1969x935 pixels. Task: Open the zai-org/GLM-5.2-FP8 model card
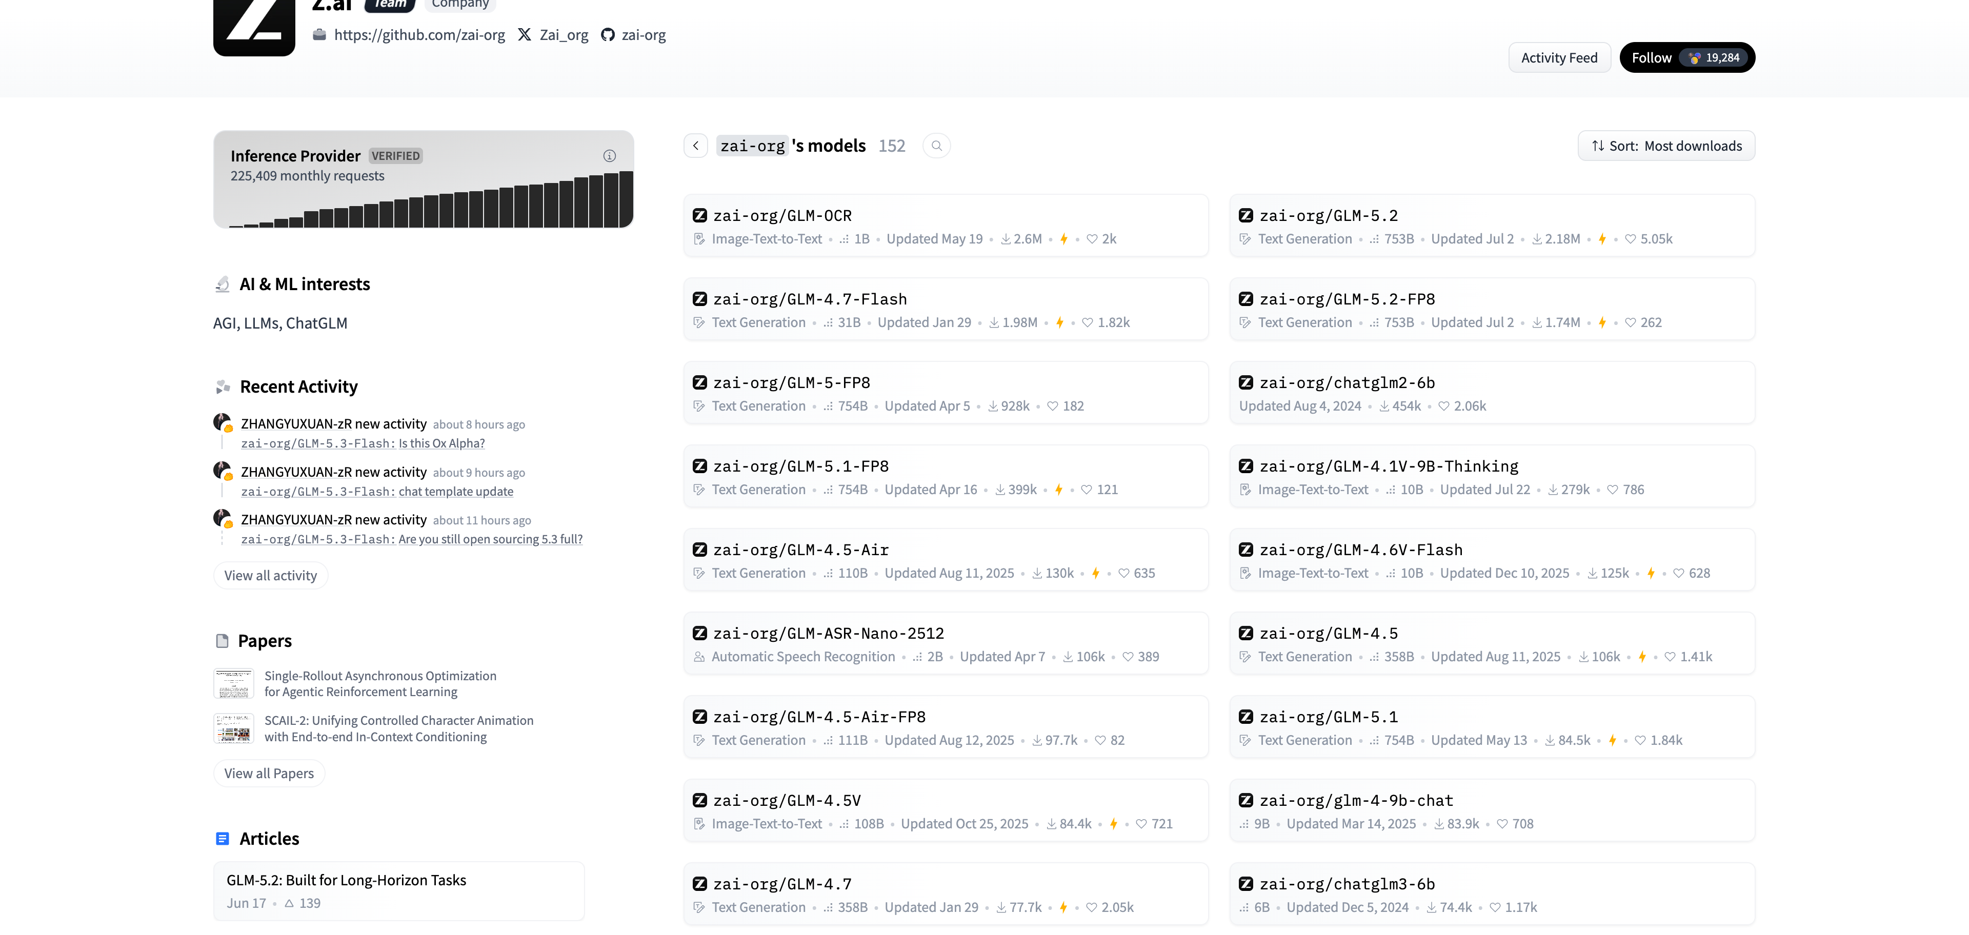point(1492,310)
